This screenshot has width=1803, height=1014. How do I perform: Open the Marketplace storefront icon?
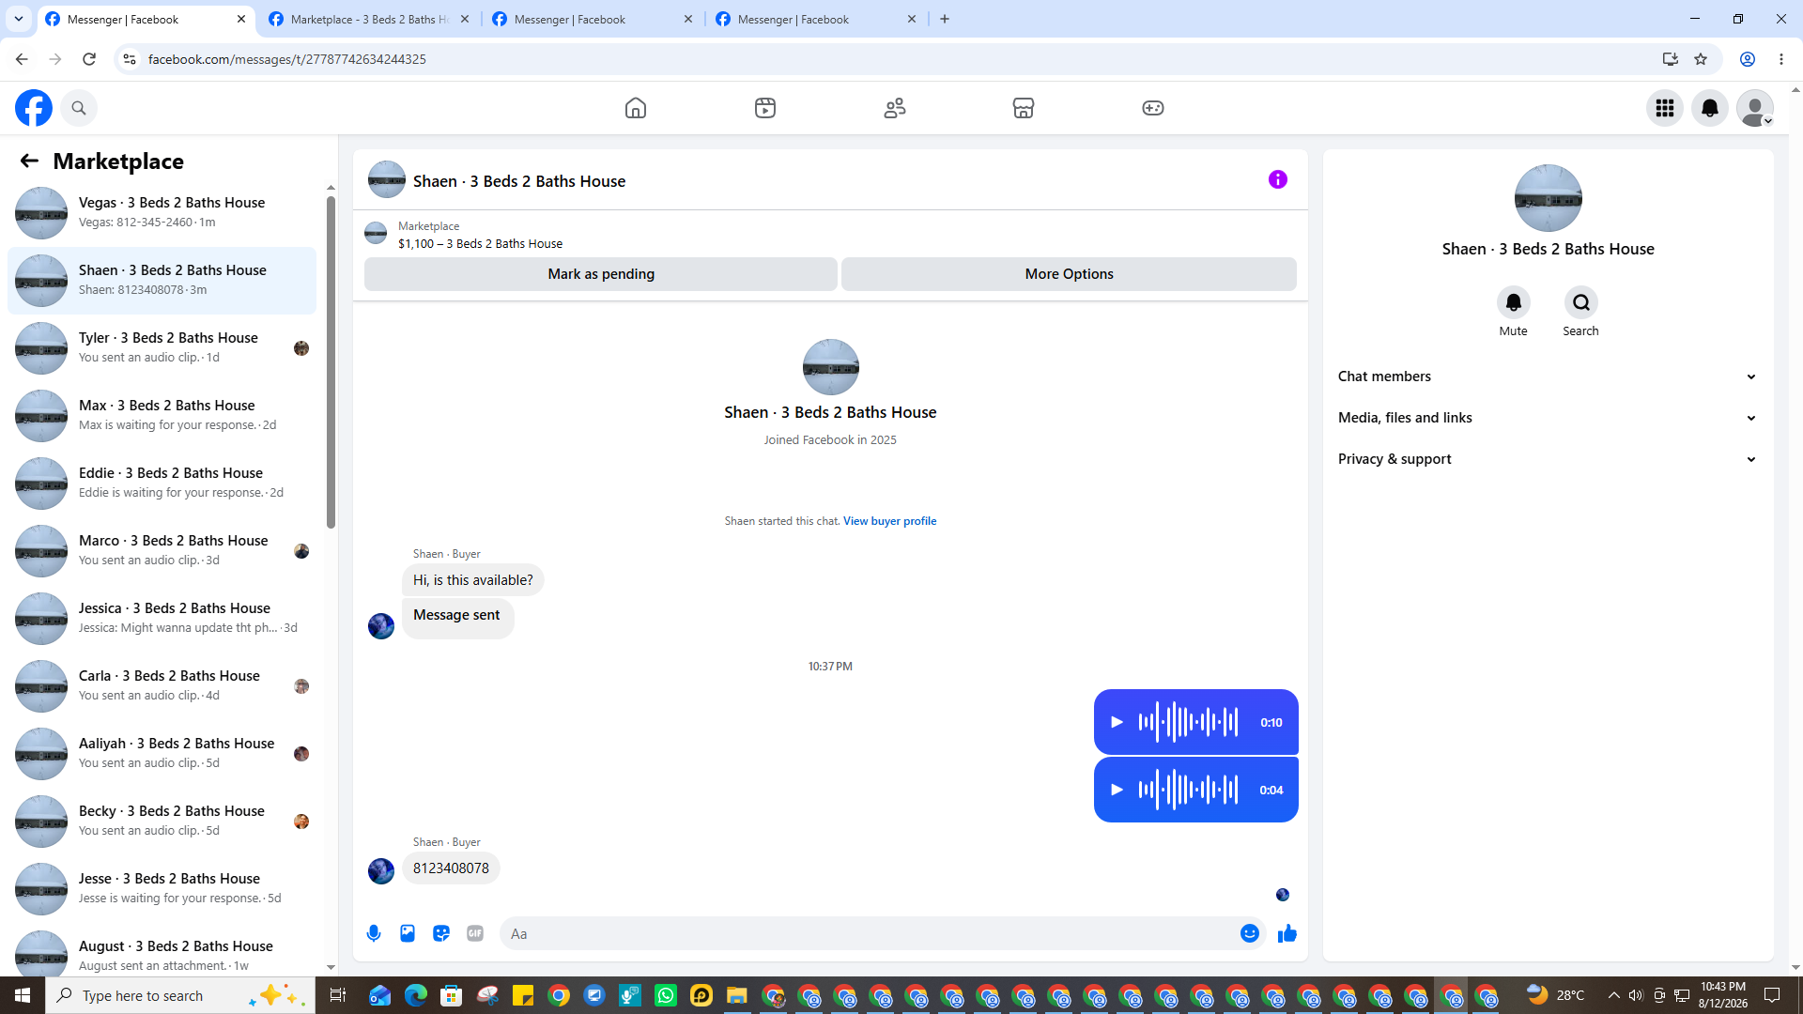1024,108
